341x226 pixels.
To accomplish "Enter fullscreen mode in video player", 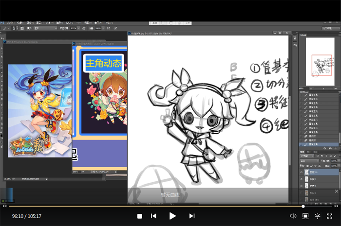I will click(330, 216).
